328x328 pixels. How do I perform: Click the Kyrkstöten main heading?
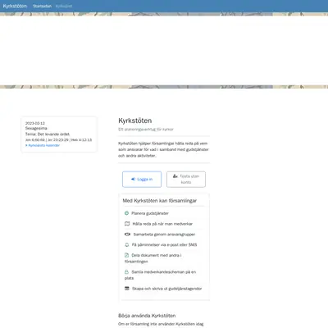click(135, 121)
